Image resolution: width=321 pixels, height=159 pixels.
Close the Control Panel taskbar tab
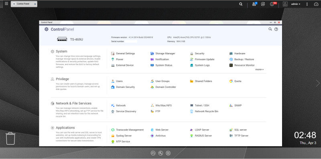pos(35,4)
